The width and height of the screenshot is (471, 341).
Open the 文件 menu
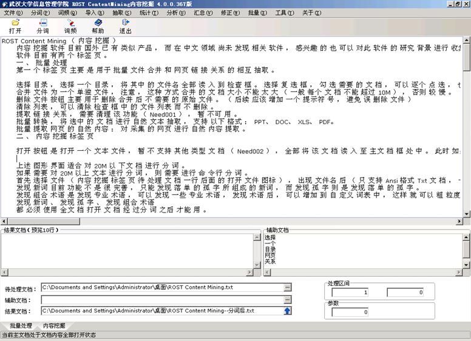click(x=13, y=13)
